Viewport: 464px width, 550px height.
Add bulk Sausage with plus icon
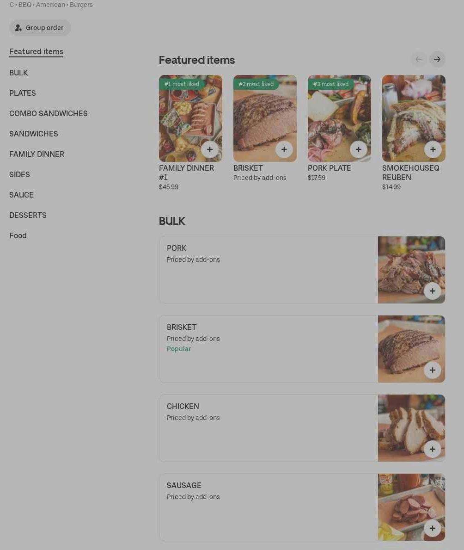433,528
